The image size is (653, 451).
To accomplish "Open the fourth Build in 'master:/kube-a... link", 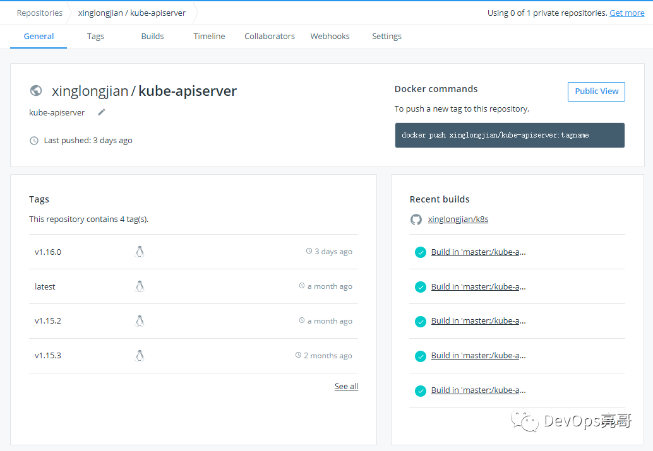I will pos(478,356).
